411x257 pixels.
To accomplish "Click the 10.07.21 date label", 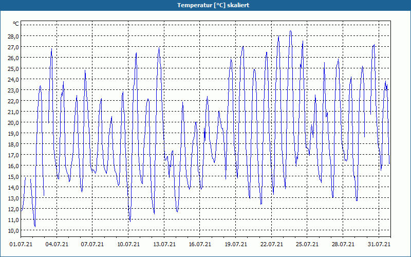I will click(128, 244).
